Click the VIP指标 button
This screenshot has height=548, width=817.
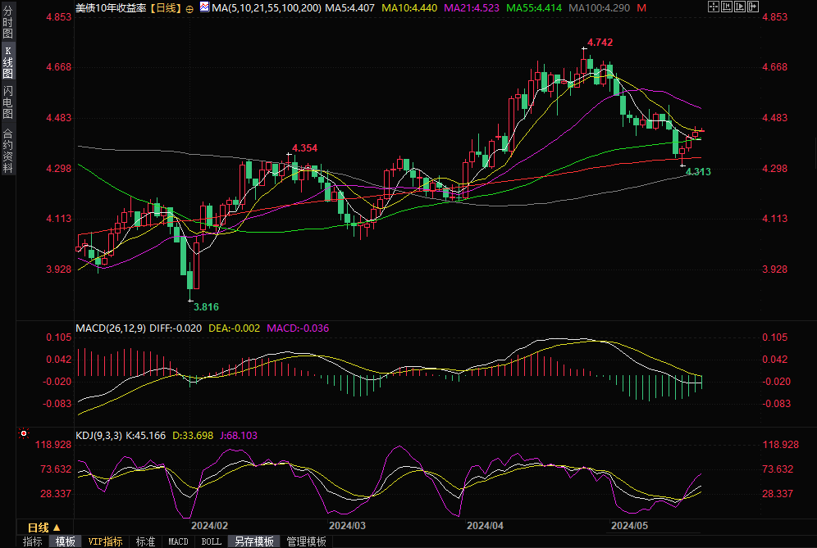[x=105, y=541]
